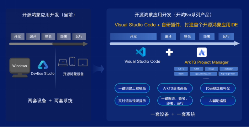Select the set-top box device icon
The width and height of the screenshot is (249, 127).
point(63,62)
